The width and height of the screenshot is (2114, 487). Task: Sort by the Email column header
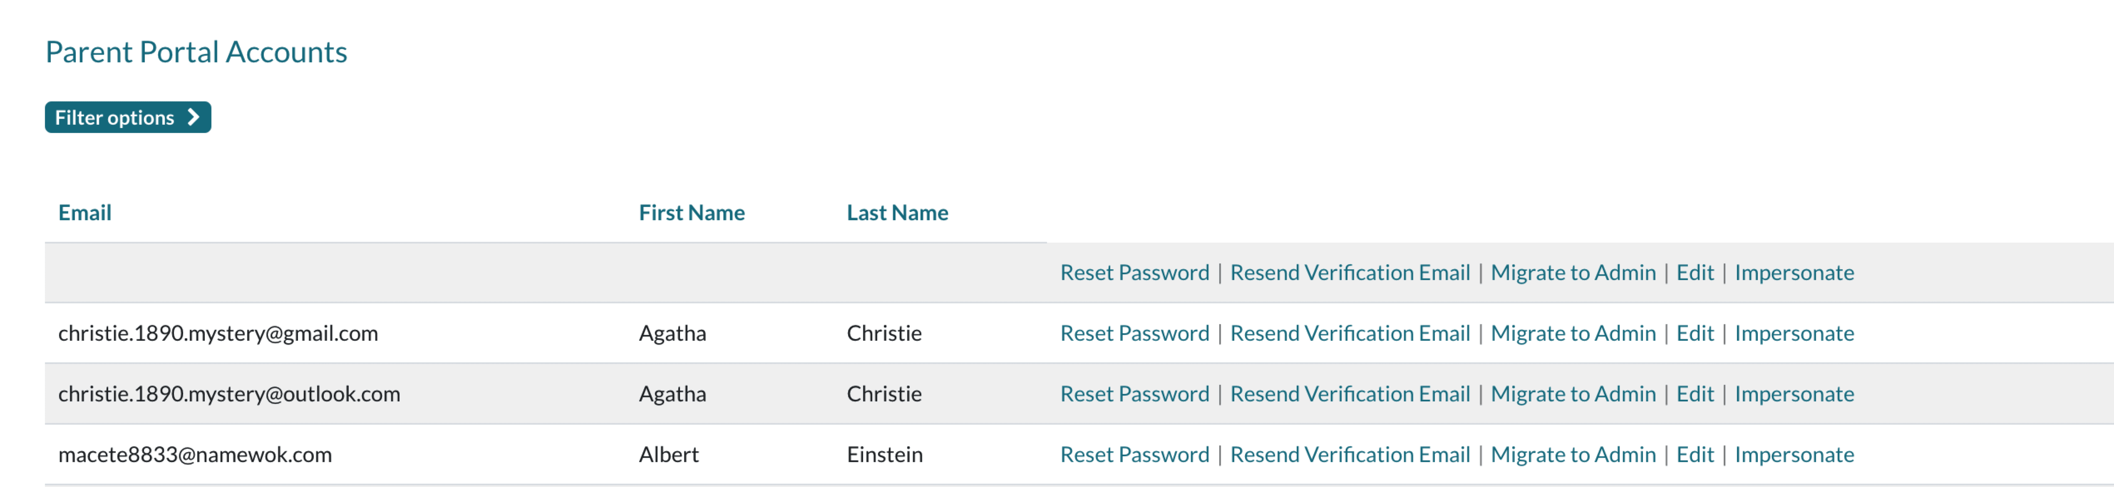[84, 212]
